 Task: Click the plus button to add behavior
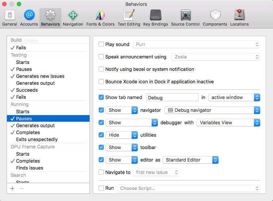12,188
